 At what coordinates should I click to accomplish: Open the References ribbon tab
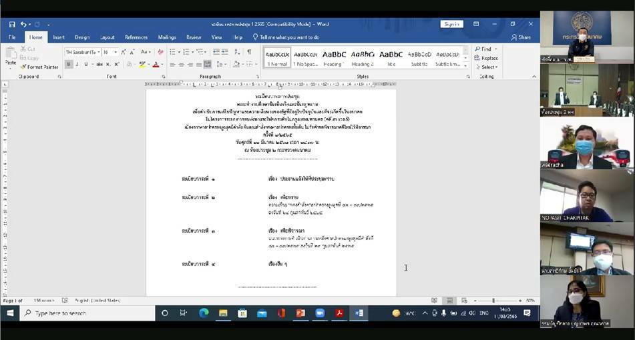[136, 37]
